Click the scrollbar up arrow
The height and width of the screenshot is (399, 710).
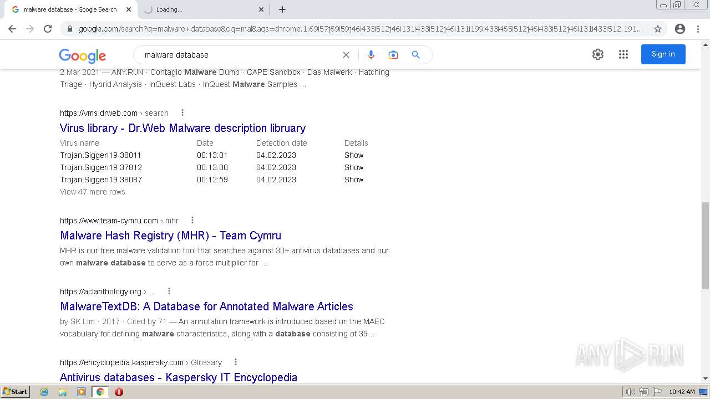coord(706,44)
